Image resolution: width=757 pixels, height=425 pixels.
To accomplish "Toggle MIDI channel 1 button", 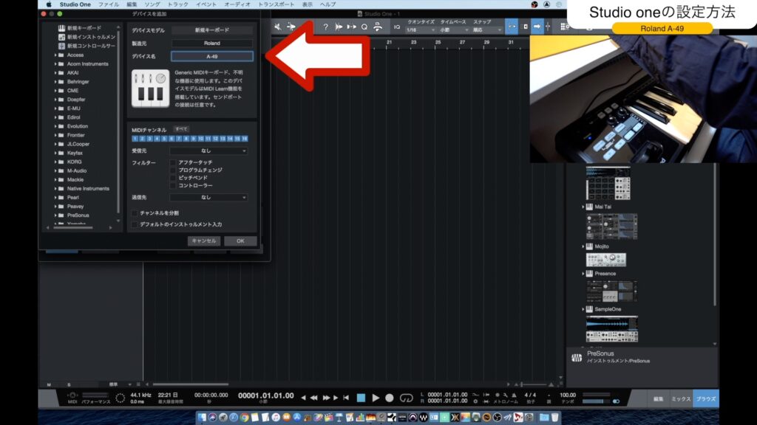I will tap(135, 139).
